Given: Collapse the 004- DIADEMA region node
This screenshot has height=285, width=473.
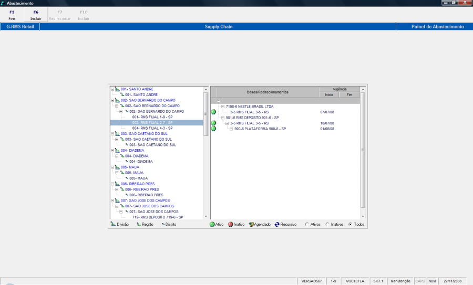Looking at the screenshot, I should (x=117, y=156).
